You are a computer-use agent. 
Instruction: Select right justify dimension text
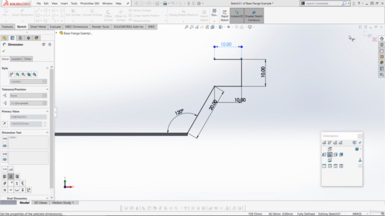(17, 176)
